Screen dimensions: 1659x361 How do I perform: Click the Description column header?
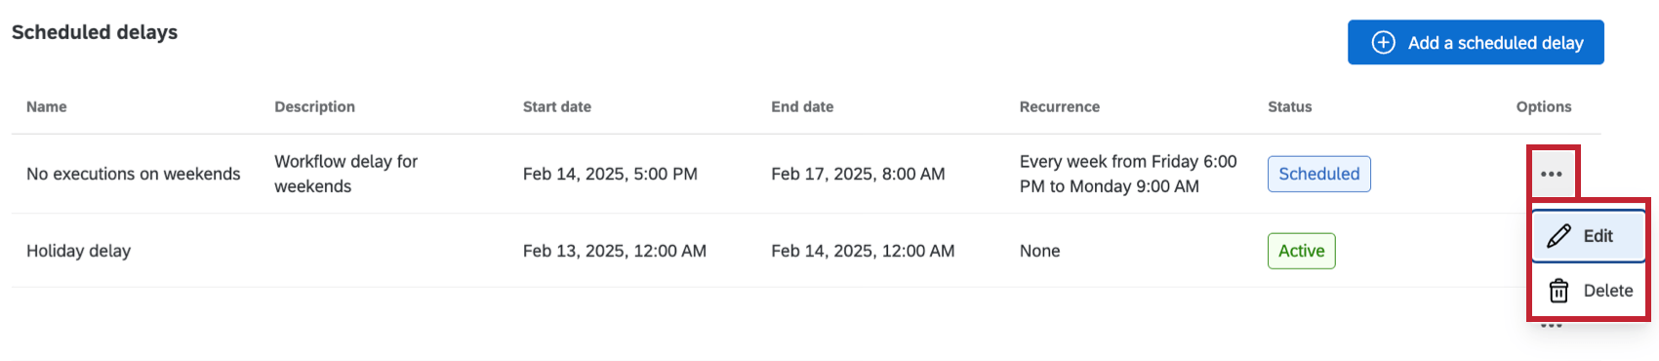pos(314,106)
